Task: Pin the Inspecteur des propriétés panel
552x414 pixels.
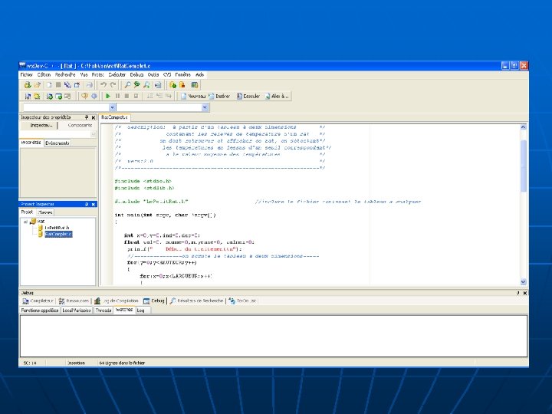Action: (87, 117)
